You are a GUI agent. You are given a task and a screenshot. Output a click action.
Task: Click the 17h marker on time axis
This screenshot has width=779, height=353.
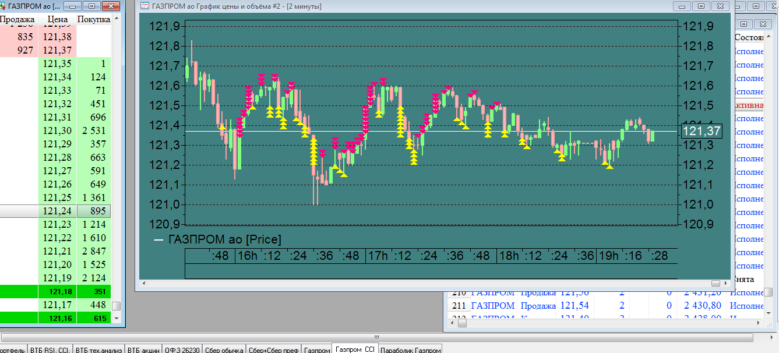378,256
